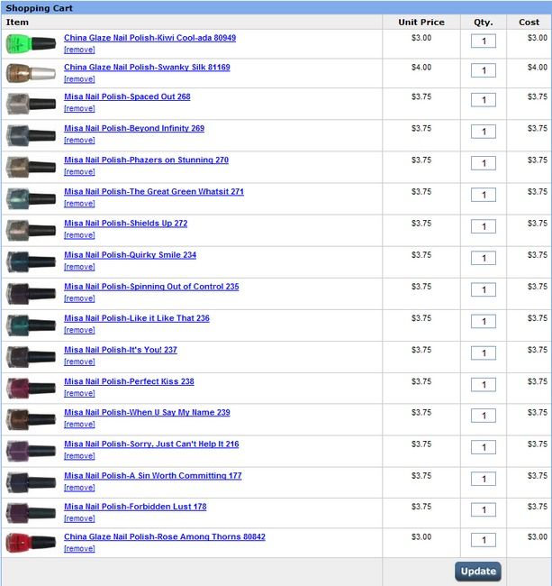Image resolution: width=552 pixels, height=586 pixels.
Task: Remove The Great Green Whatsit 271 item
Action: click(79, 204)
